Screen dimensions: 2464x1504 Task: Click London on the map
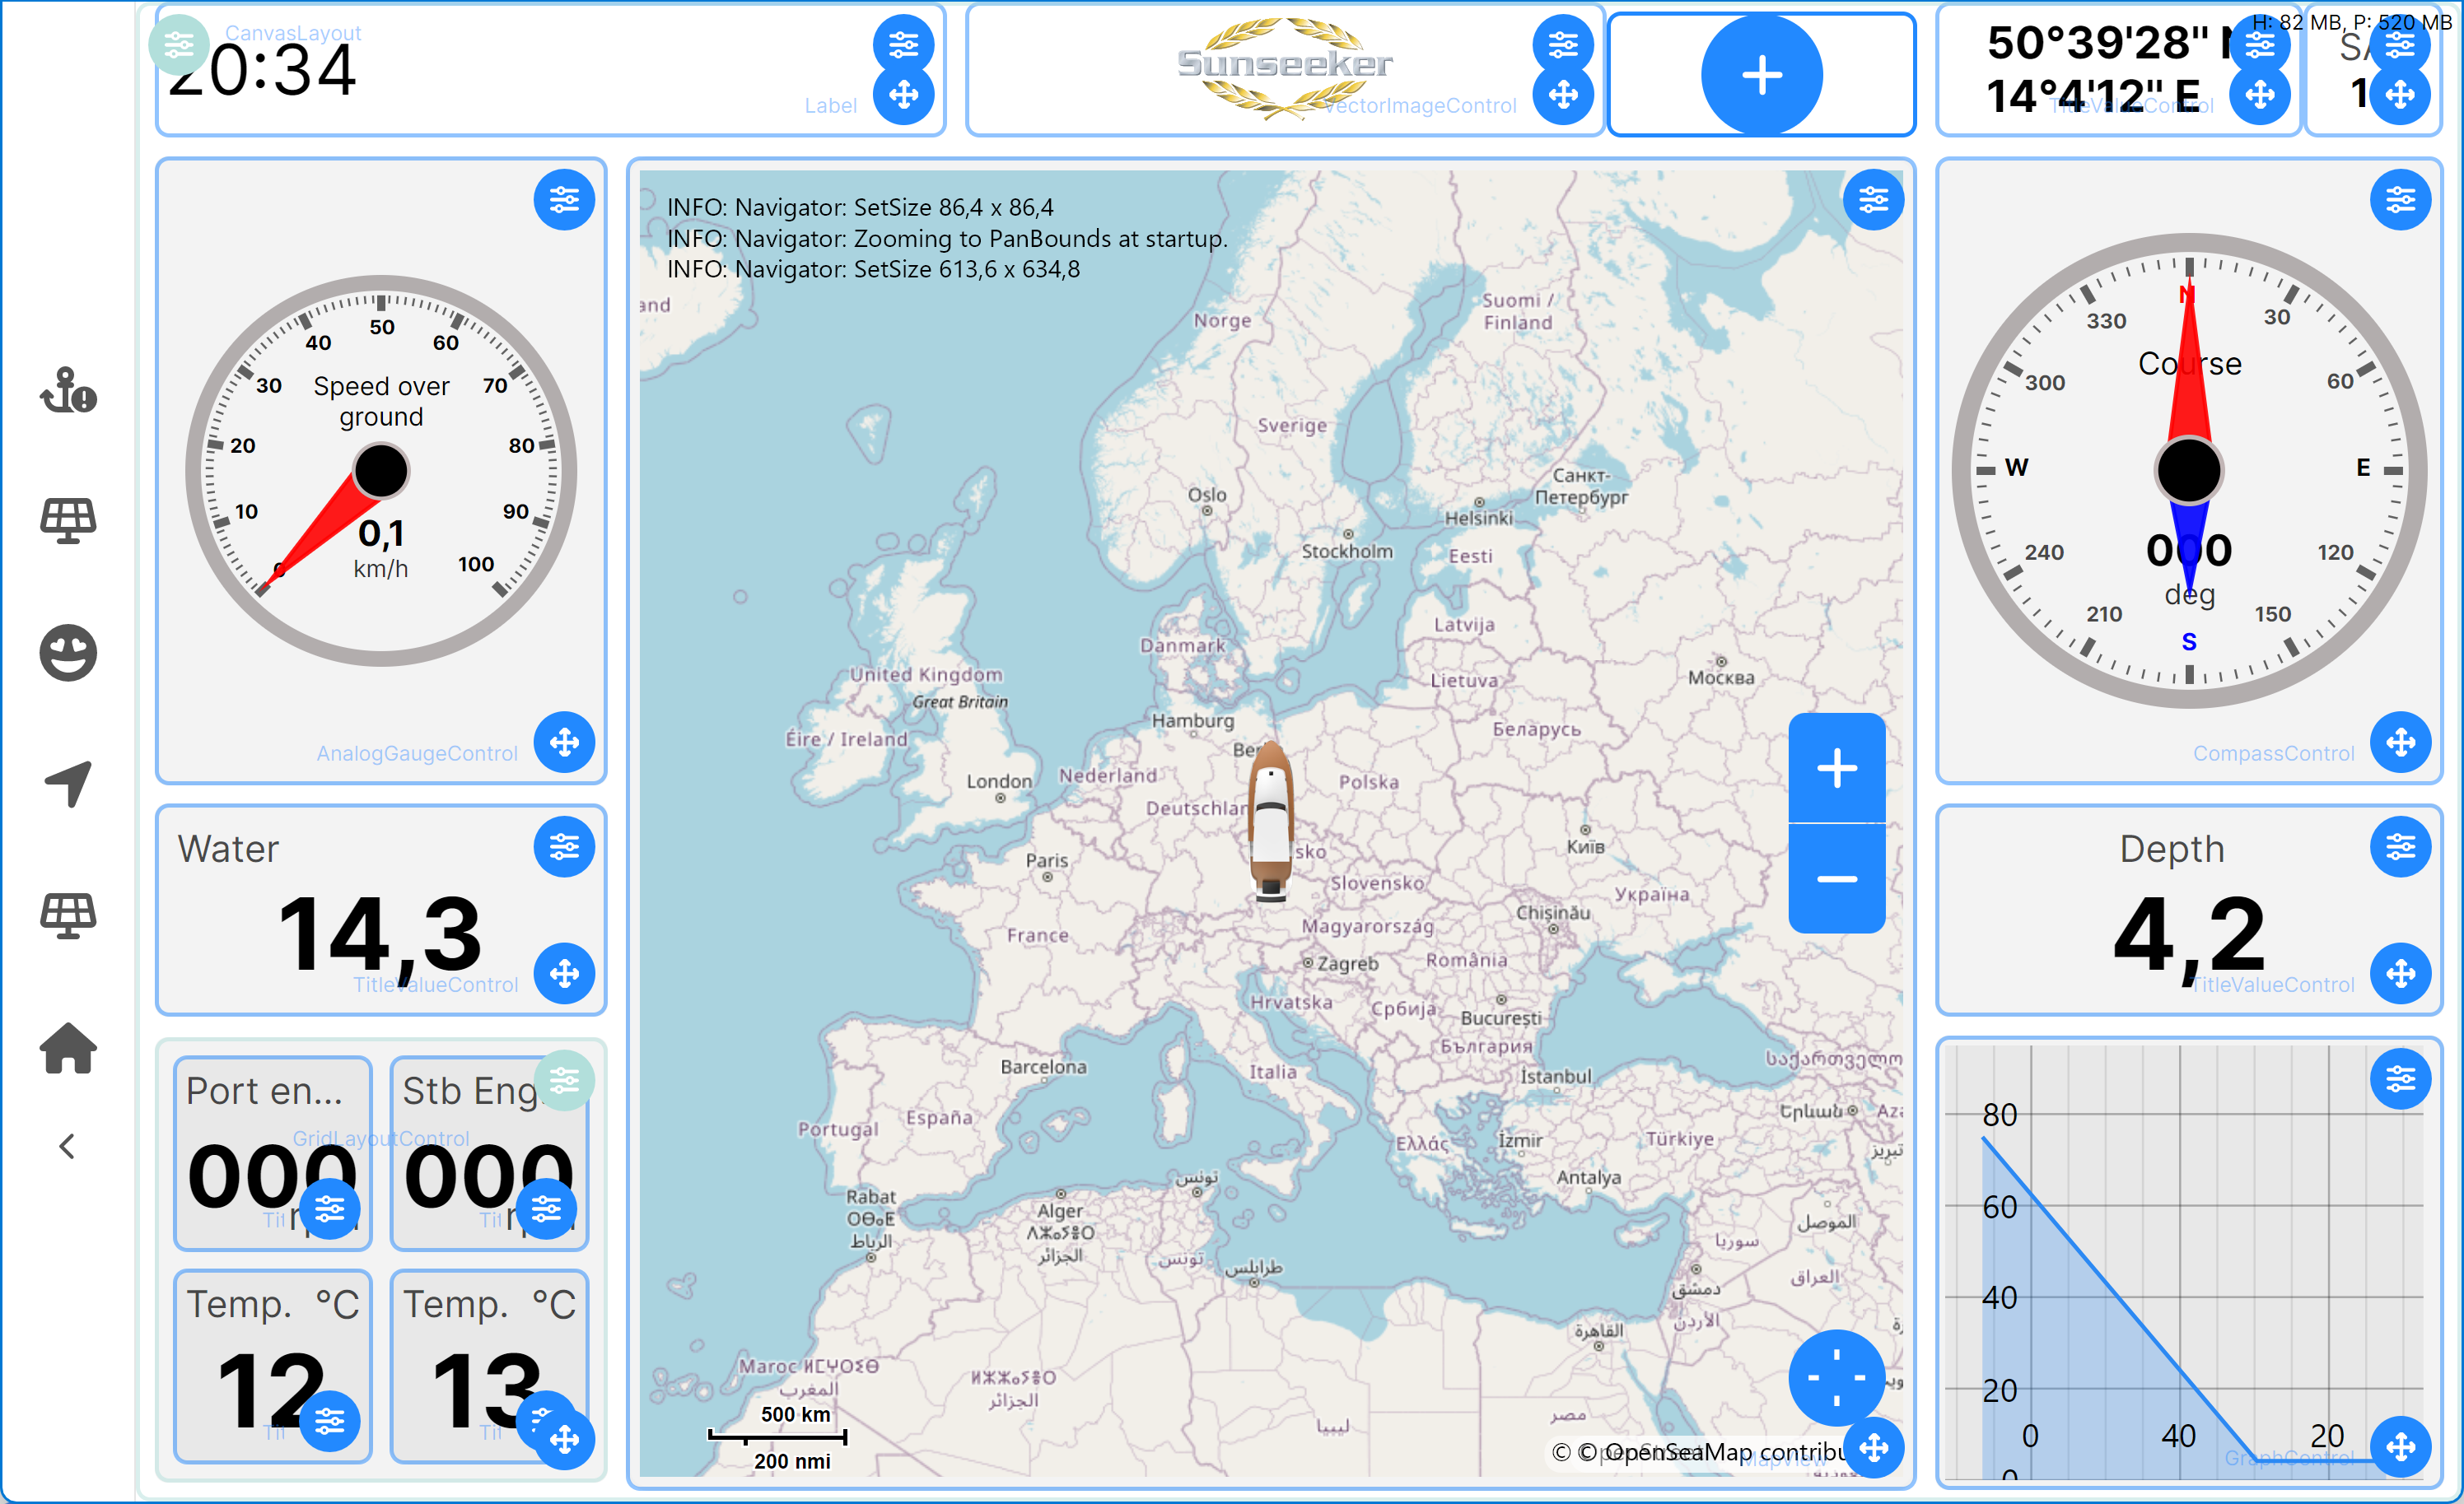[x=999, y=783]
